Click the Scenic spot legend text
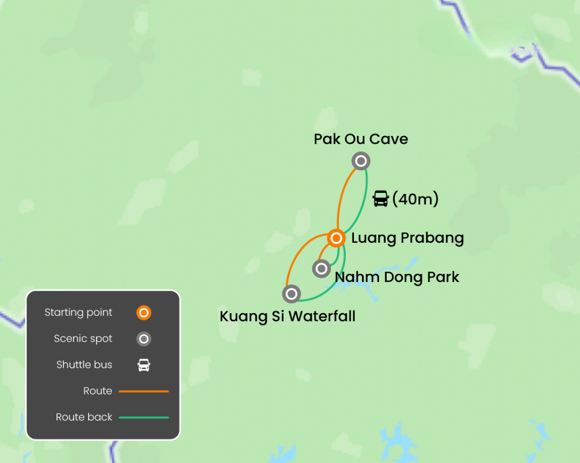Screen dimensions: 580x463 pyautogui.click(x=83, y=338)
